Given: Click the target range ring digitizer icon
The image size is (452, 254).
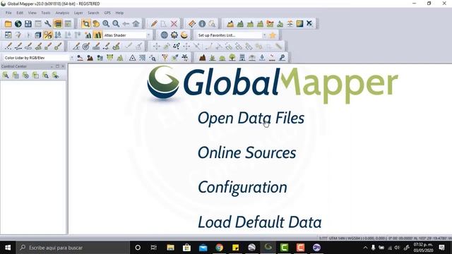Looking at the screenshot, I should [x=86, y=47].
